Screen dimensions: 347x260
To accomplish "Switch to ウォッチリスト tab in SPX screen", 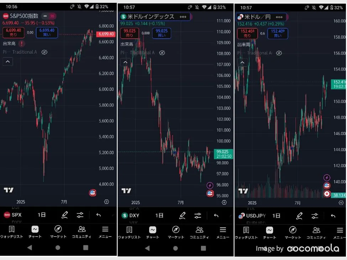I will click(x=11, y=232).
